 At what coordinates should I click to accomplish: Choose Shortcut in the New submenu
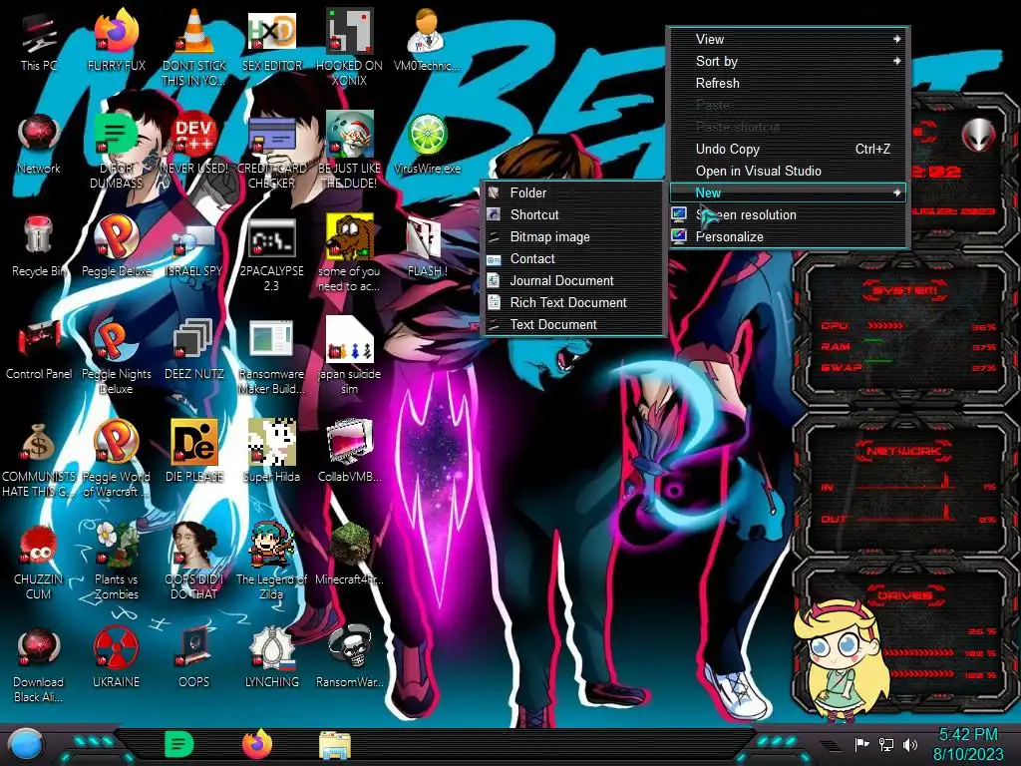point(573,215)
